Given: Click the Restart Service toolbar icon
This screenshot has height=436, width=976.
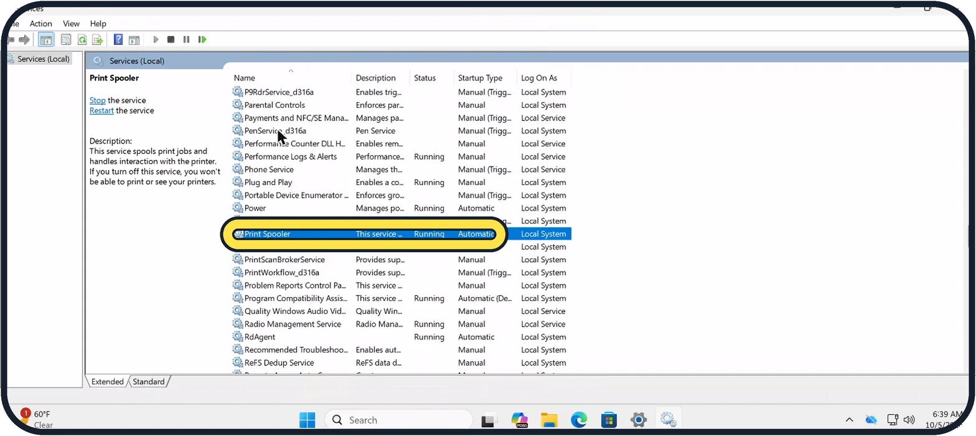Looking at the screenshot, I should [202, 40].
